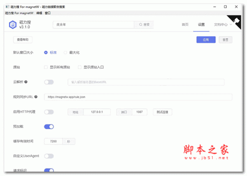Enable the custom UserAgent switch
Image resolution: width=247 pixels, height=176 pixels.
[49, 156]
